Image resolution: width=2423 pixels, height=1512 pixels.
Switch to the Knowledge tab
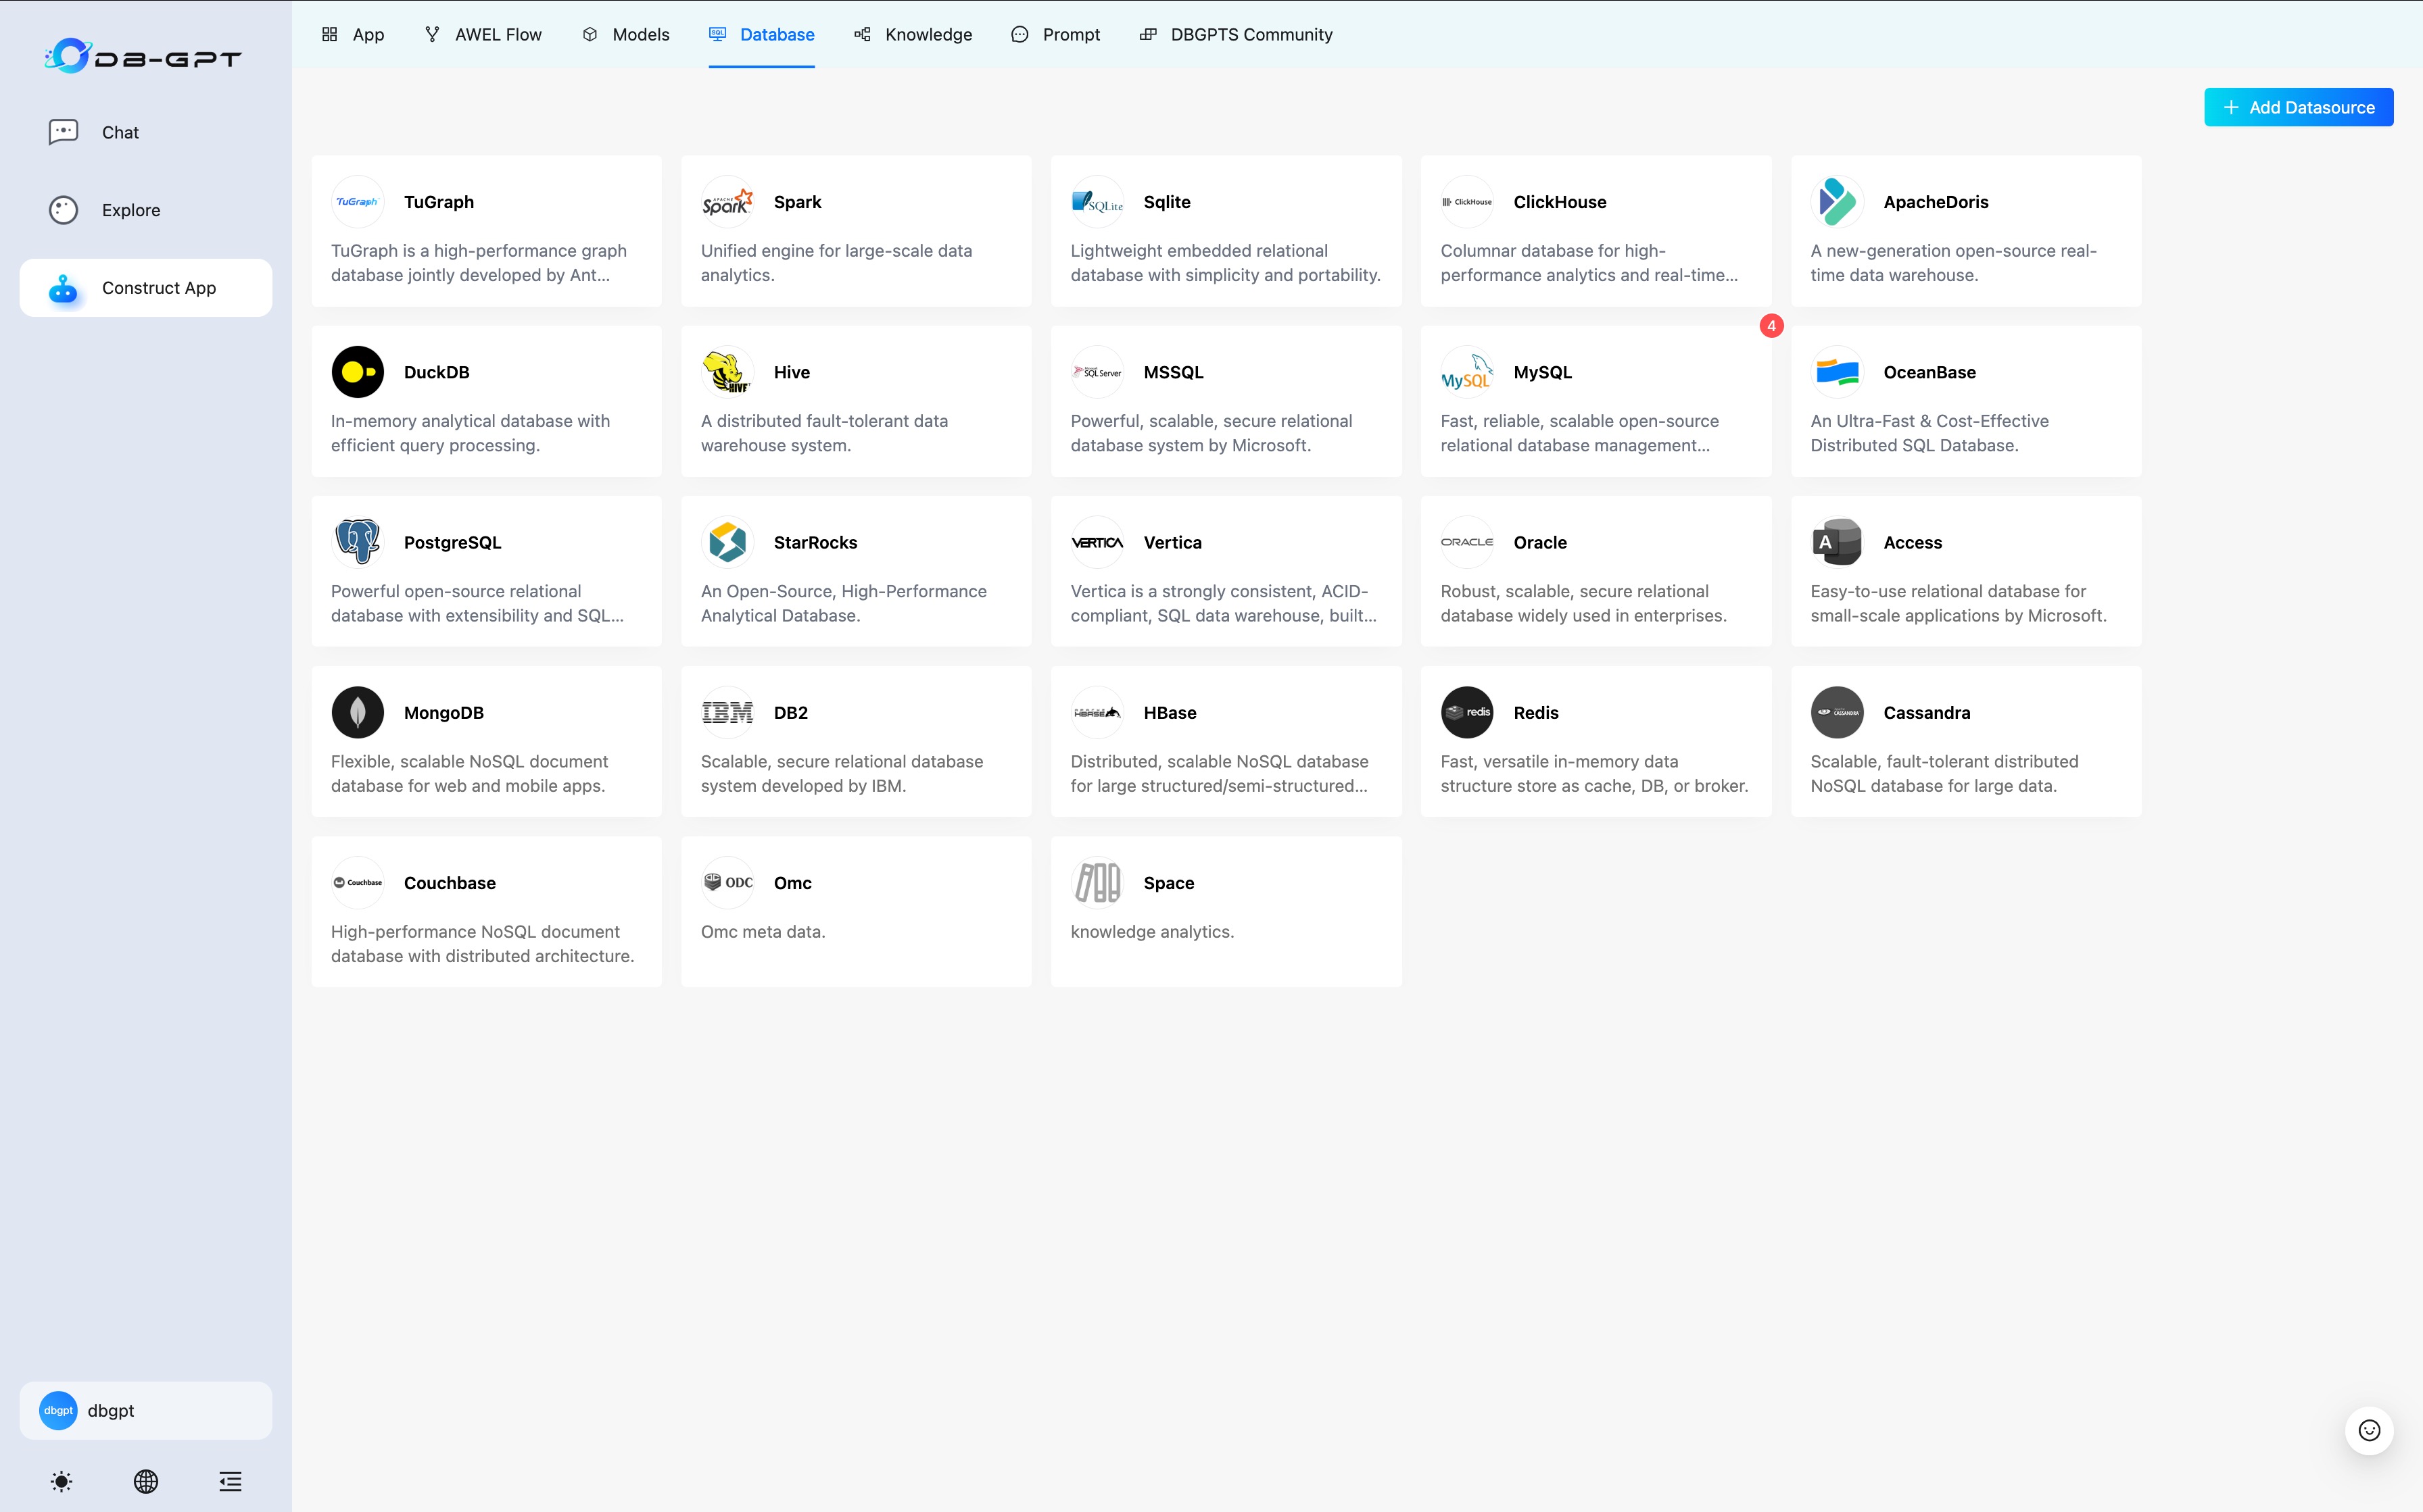point(913,35)
